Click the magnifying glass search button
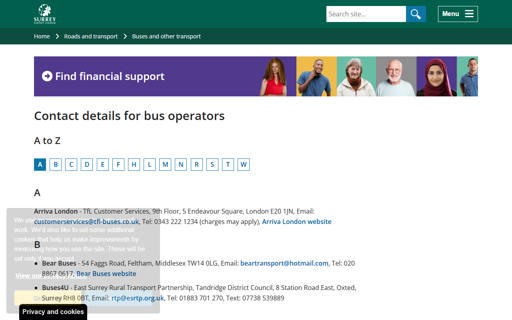 [416, 14]
